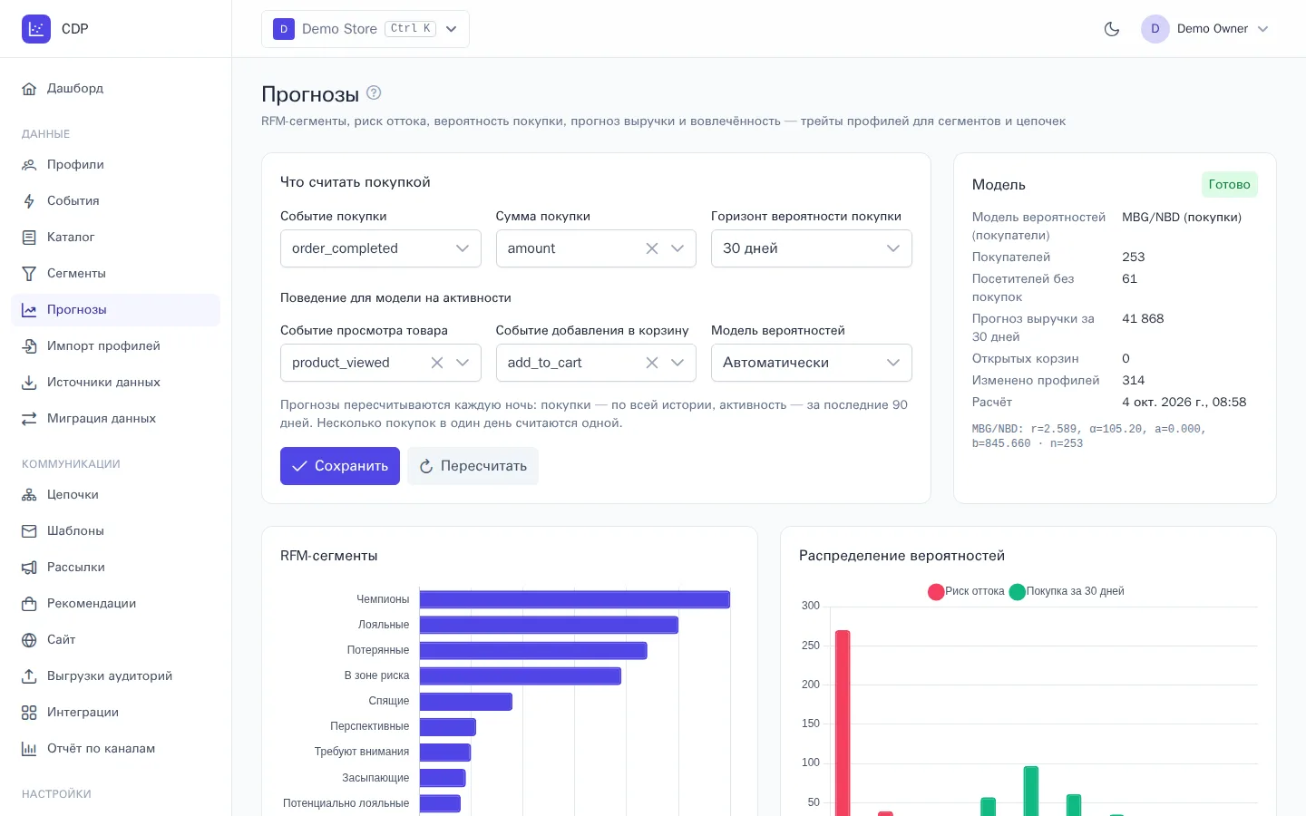Click the Пересчитать button

point(473,466)
